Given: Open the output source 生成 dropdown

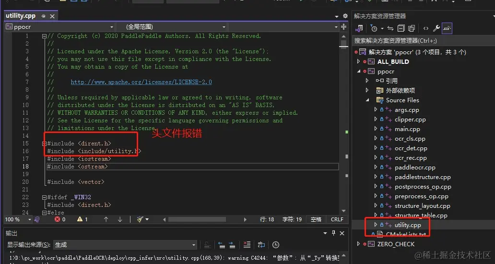Looking at the screenshot, I should [x=125, y=245].
